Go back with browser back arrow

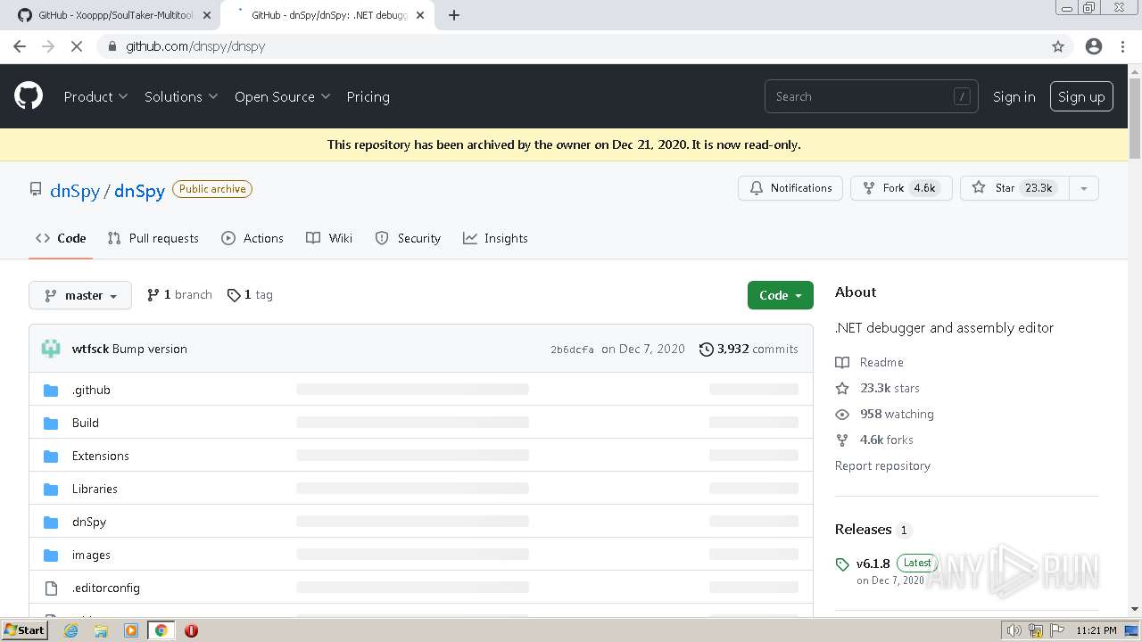point(20,46)
